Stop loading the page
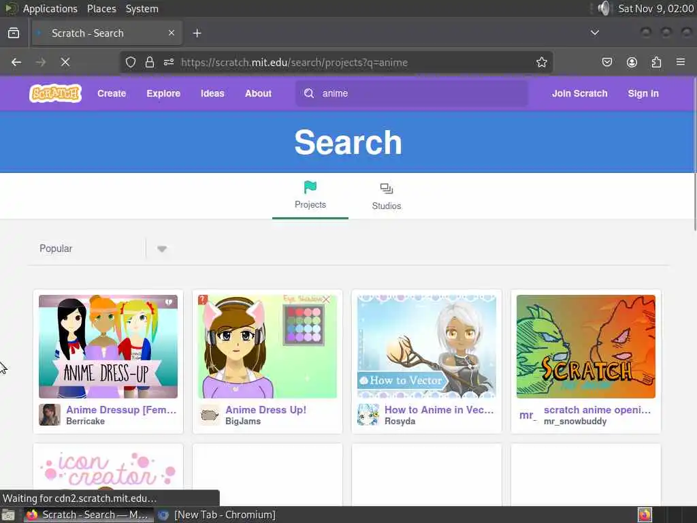This screenshot has width=697, height=523. 65,62
